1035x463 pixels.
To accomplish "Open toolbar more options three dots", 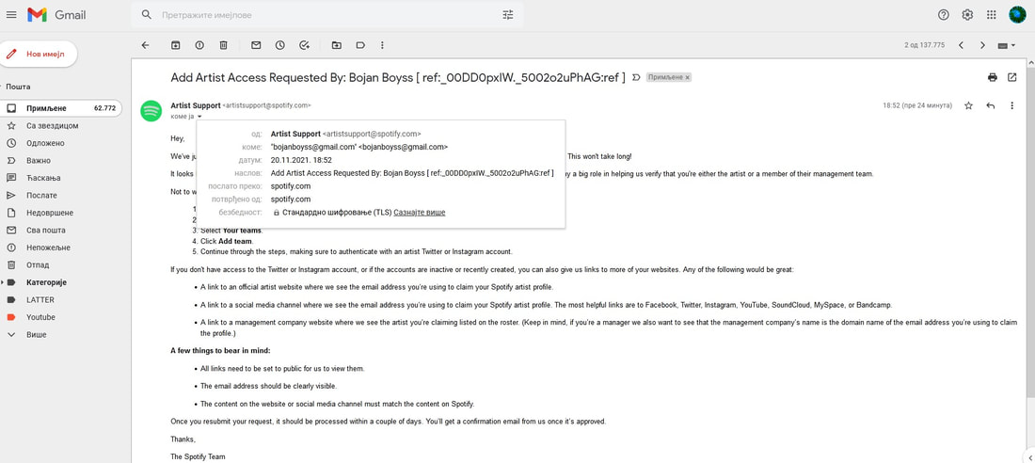I will tap(383, 45).
